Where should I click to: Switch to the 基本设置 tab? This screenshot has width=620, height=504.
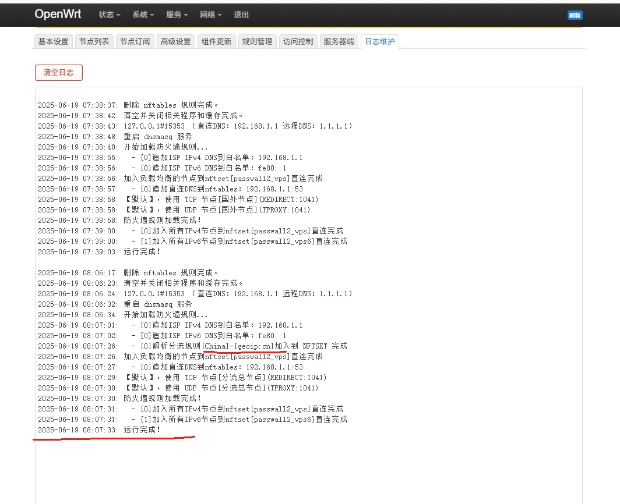tap(54, 41)
